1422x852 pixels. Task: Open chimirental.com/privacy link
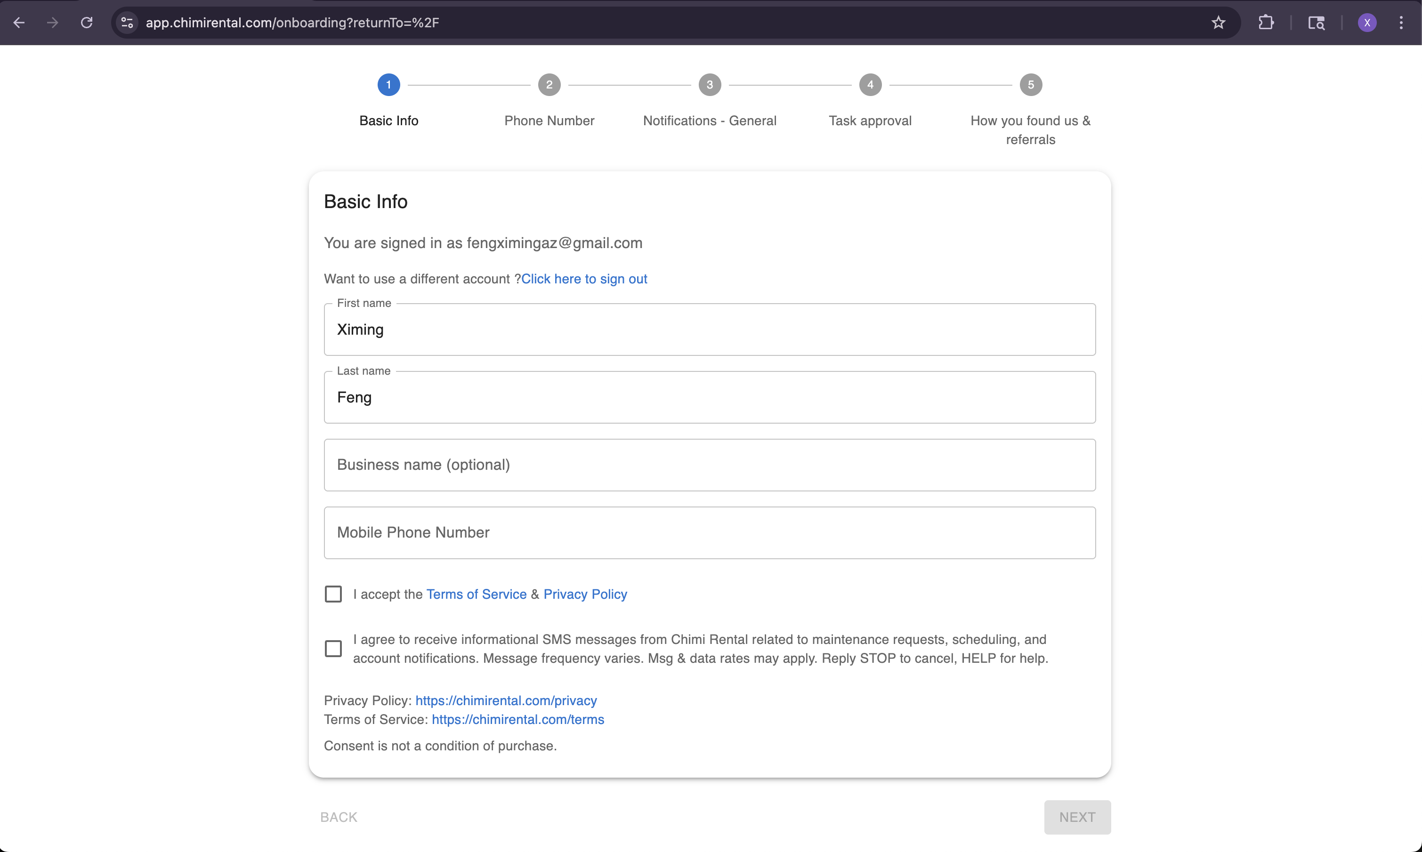coord(506,700)
